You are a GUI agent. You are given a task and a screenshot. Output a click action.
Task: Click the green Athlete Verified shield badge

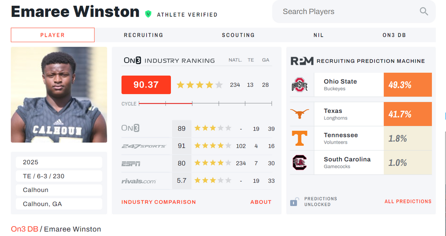pos(148,14)
